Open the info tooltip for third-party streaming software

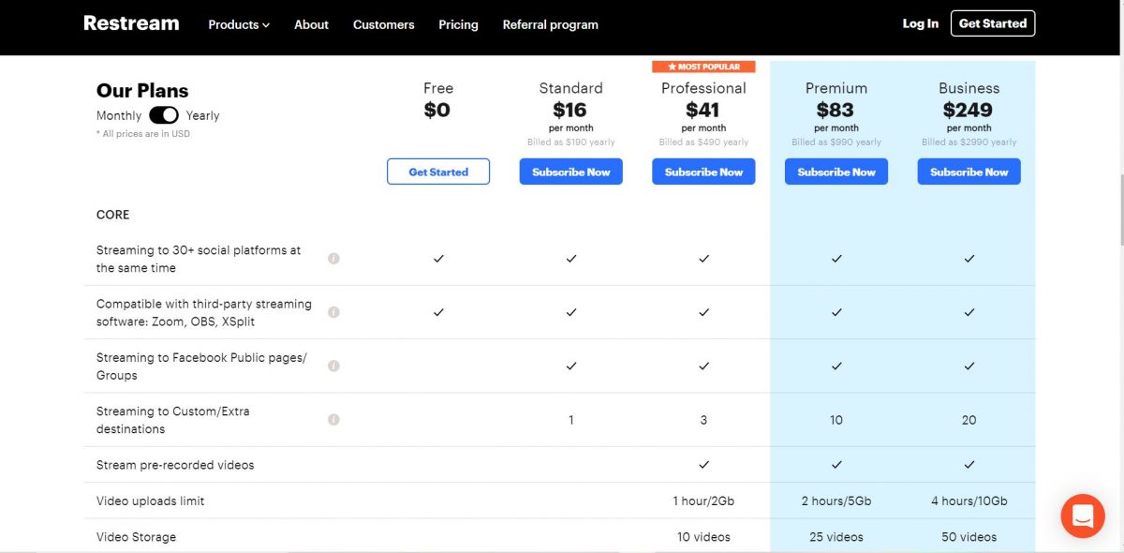tap(333, 310)
